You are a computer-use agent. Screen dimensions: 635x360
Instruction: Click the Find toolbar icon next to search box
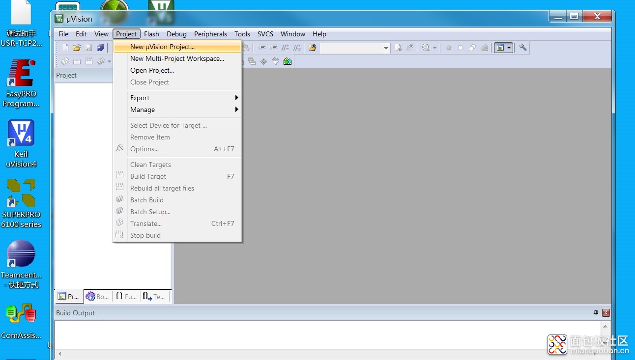(398, 48)
